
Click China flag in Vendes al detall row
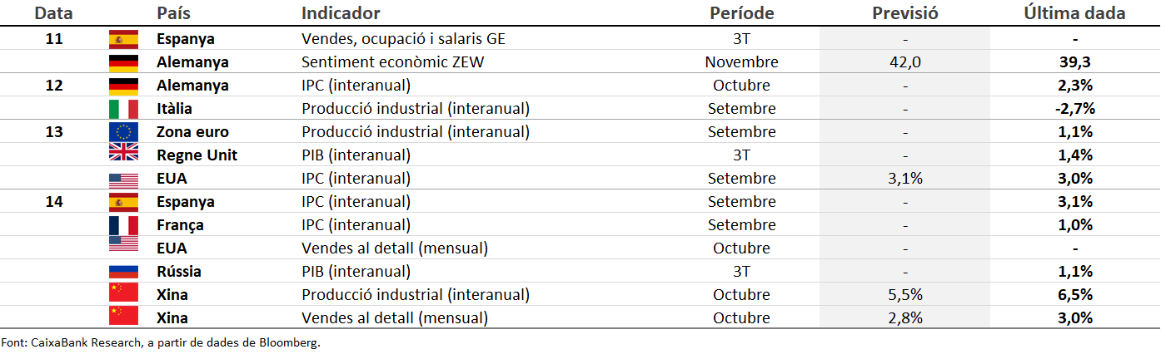pyautogui.click(x=123, y=316)
